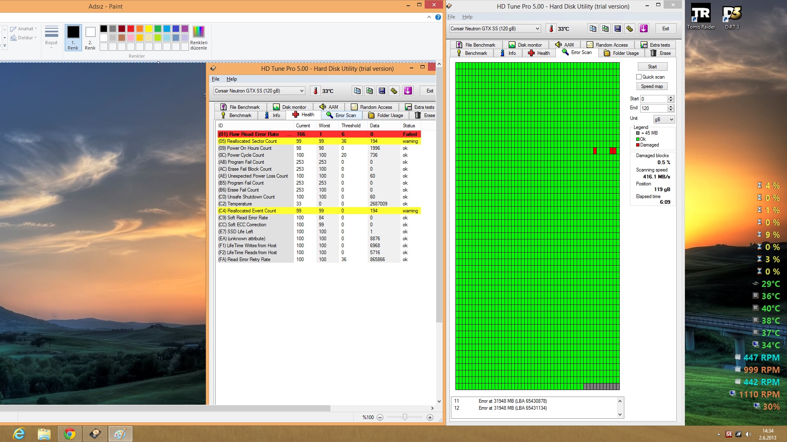Open Chrome from the taskbar
Viewport: 787px width, 442px height.
(x=70, y=433)
